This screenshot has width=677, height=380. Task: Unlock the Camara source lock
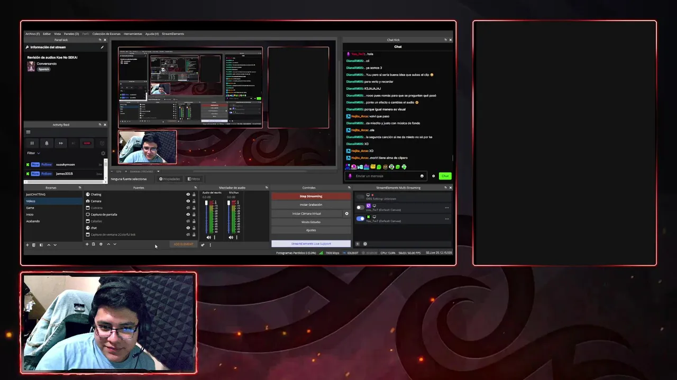tap(194, 201)
